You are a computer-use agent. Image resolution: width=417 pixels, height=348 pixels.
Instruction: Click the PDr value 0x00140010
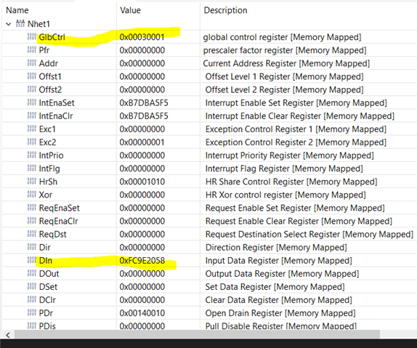(x=142, y=313)
